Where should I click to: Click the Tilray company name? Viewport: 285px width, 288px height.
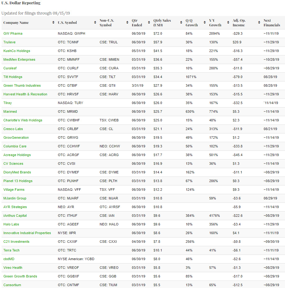click(8, 103)
